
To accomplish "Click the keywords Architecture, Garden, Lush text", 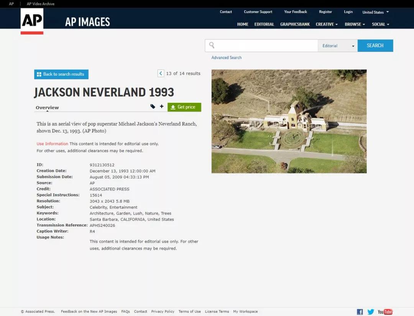I will coord(130,213).
